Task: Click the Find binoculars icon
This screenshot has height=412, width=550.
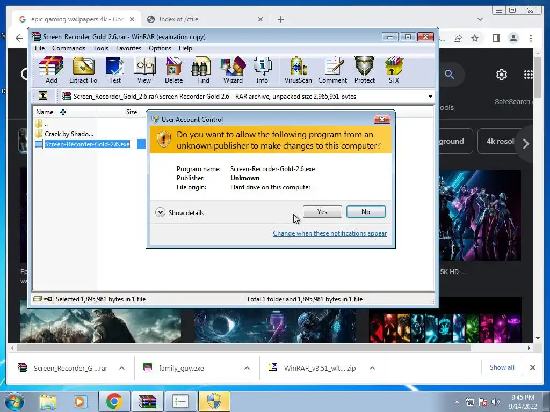Action: (203, 70)
